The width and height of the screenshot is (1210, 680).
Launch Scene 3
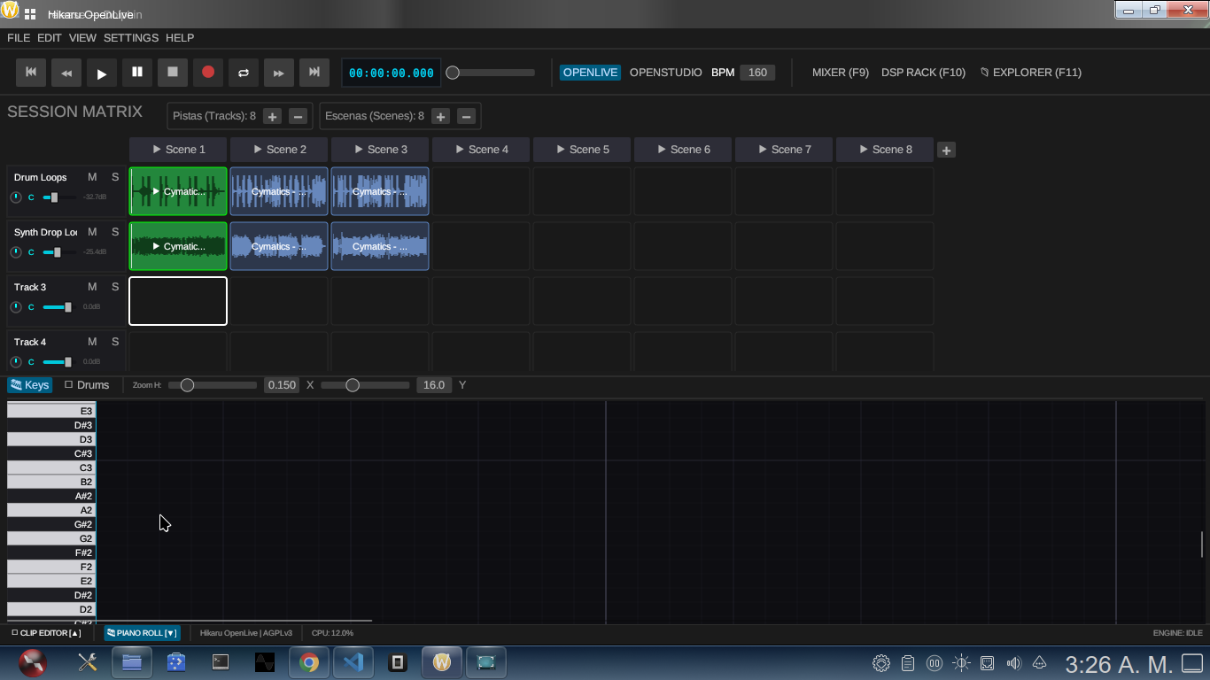tap(380, 150)
